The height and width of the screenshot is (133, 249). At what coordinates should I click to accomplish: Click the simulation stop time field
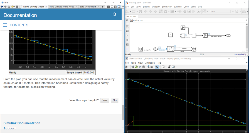(220, 11)
